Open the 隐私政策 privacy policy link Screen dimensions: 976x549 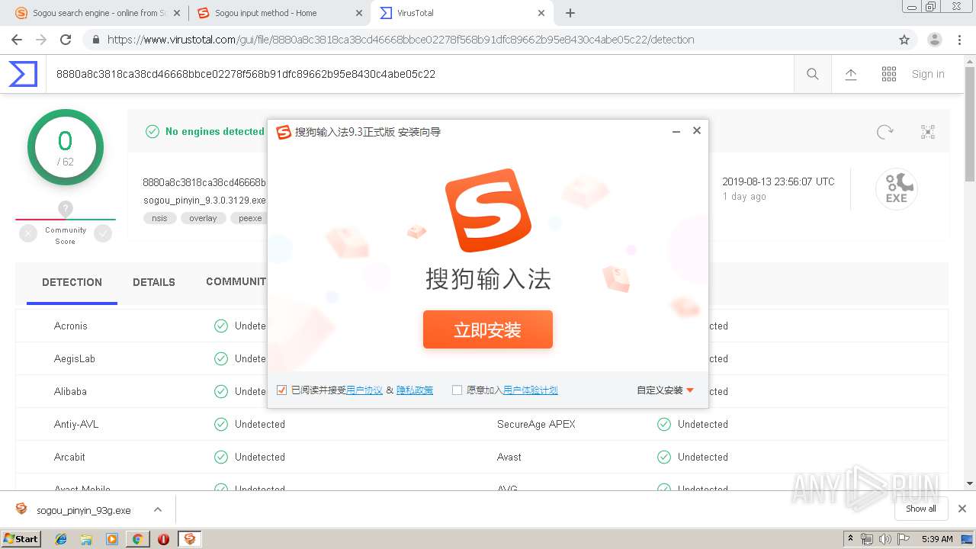(415, 390)
